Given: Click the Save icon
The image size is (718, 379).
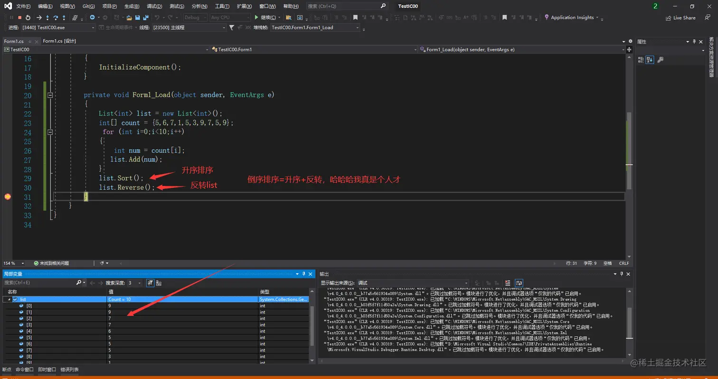Looking at the screenshot, I should [x=137, y=18].
